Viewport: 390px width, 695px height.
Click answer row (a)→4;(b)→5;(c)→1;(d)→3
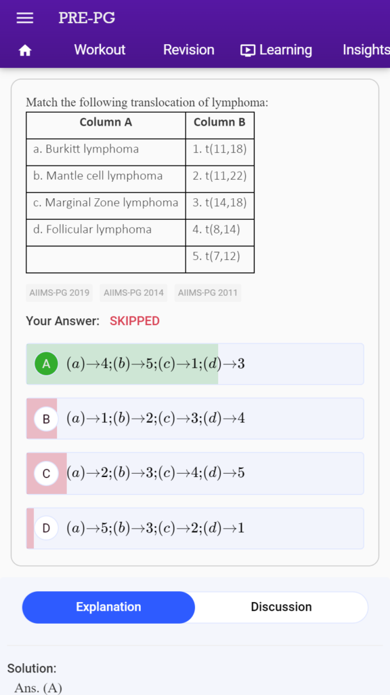pos(195,364)
